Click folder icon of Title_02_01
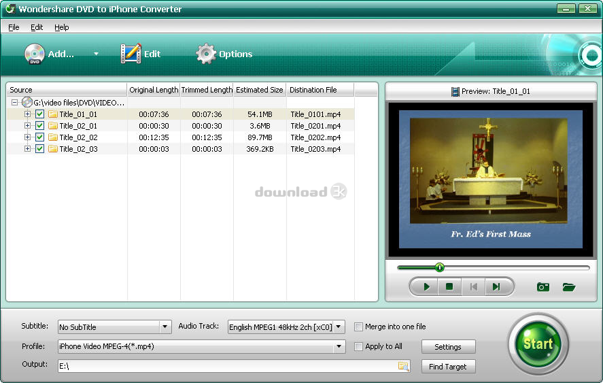 tap(52, 125)
